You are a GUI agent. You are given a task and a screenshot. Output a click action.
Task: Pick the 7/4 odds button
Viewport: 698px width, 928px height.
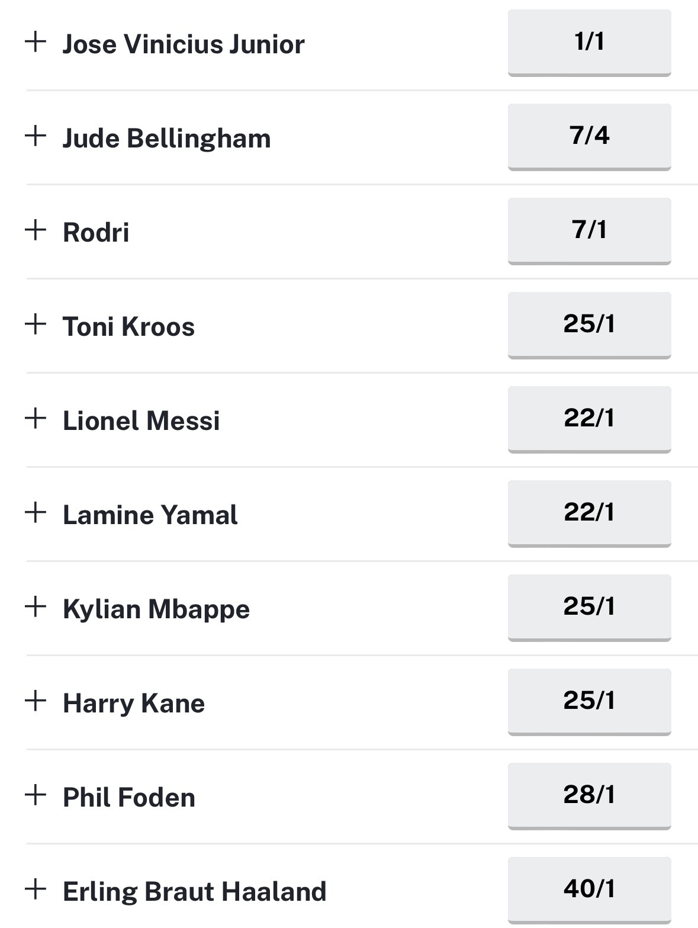pos(589,136)
